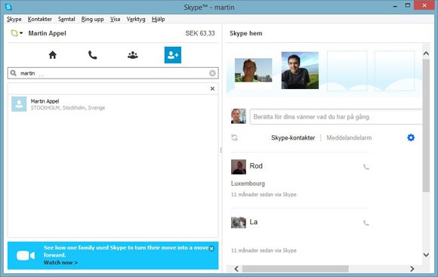
Task: Click the Skype hem heading
Action: [246, 33]
